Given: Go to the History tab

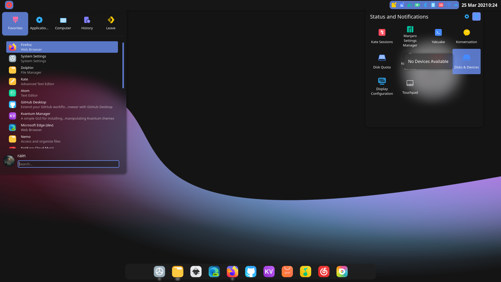Looking at the screenshot, I should click(x=87, y=23).
